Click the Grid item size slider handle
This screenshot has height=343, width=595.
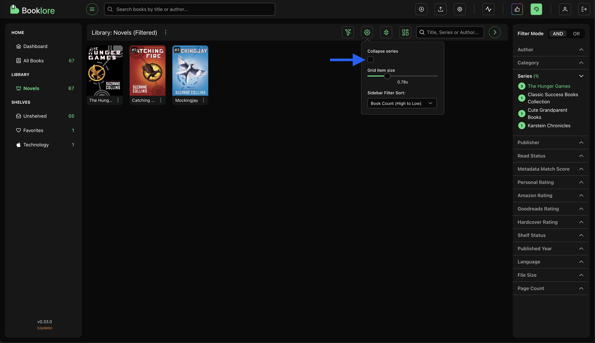[x=387, y=76]
